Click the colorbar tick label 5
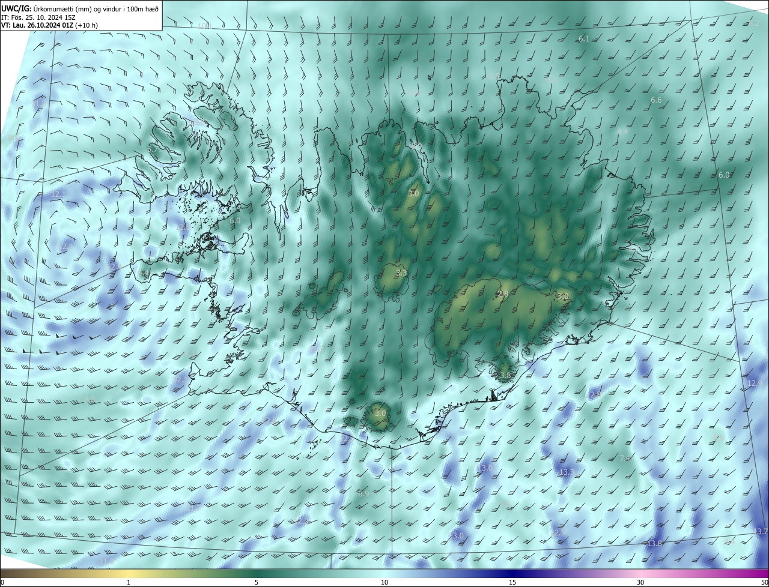The width and height of the screenshot is (769, 587). click(257, 582)
